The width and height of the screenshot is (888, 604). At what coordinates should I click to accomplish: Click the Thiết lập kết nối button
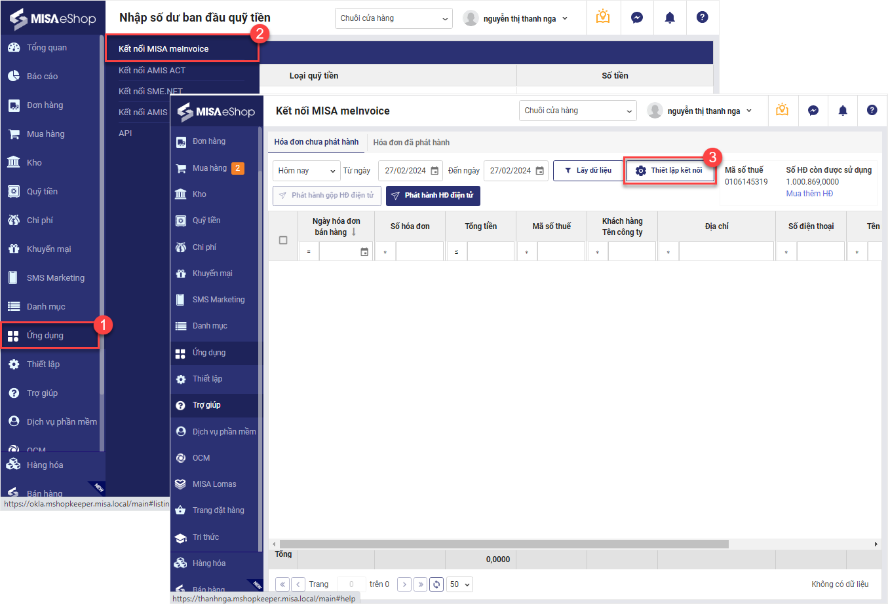pos(670,171)
